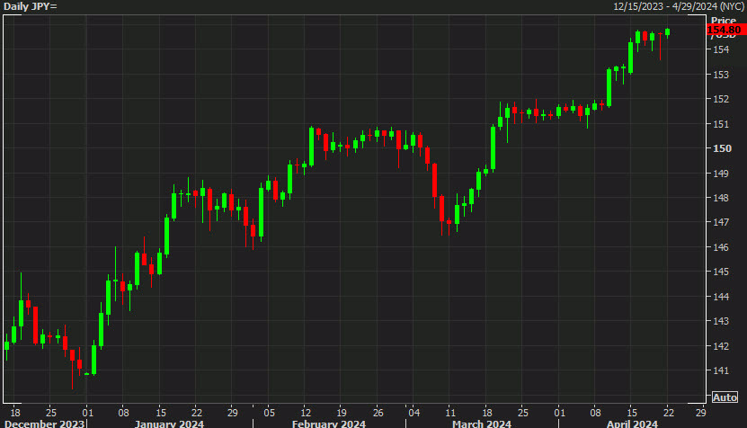Click the 12 date tick in February

coord(306,413)
